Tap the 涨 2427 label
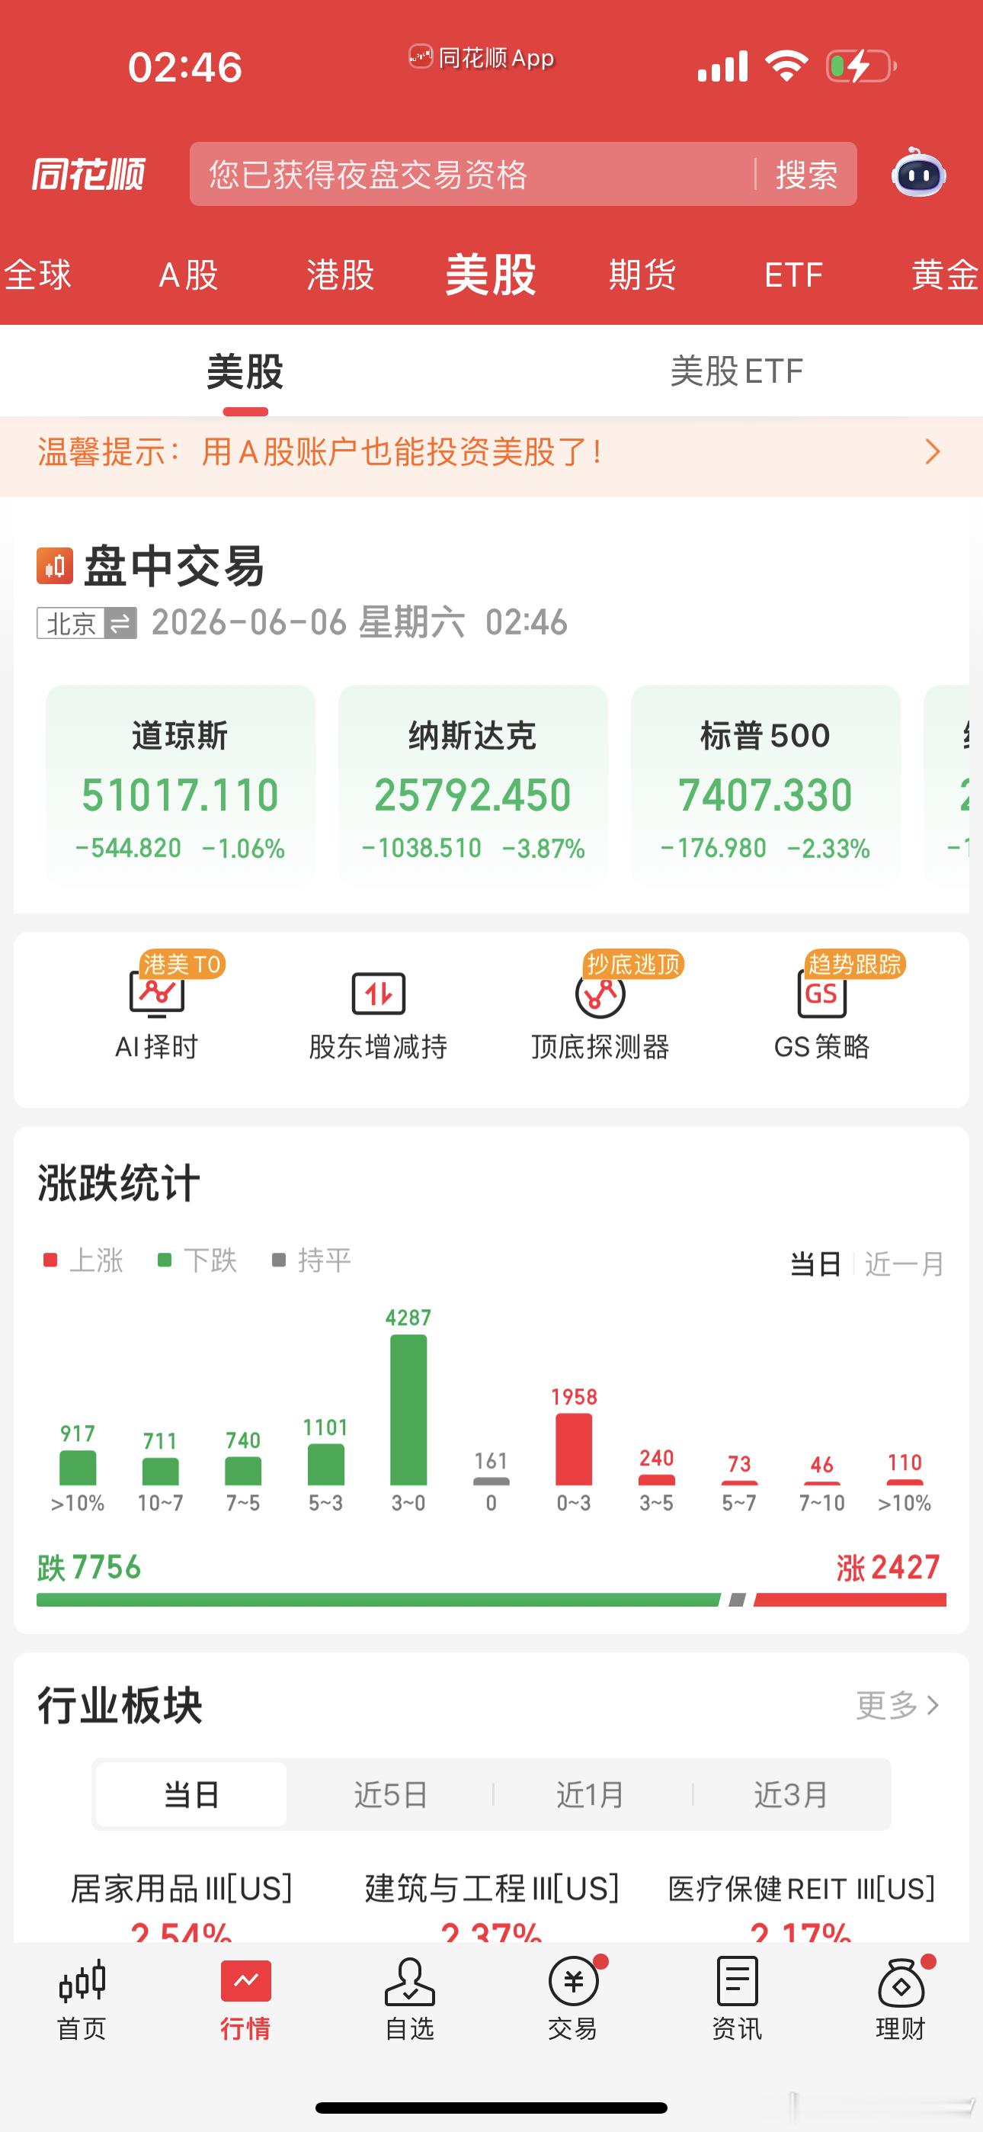The image size is (983, 2132). [888, 1568]
